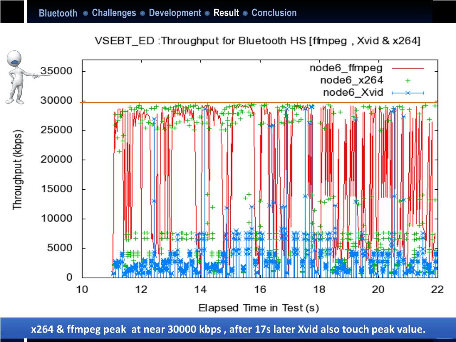This screenshot has width=456, height=342.
Task: Click the 16 tick on the time axis
Action: click(260, 289)
